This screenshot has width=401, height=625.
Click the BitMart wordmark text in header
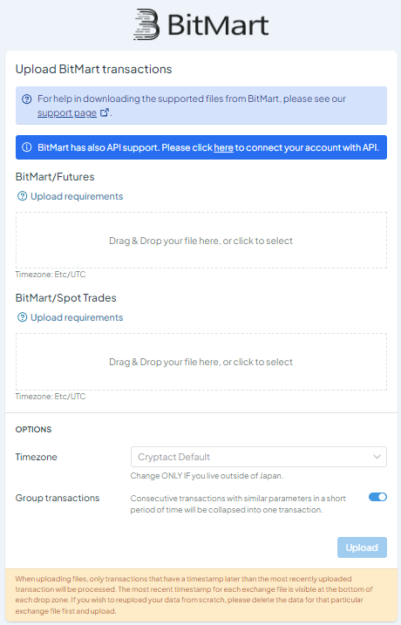coord(218,24)
